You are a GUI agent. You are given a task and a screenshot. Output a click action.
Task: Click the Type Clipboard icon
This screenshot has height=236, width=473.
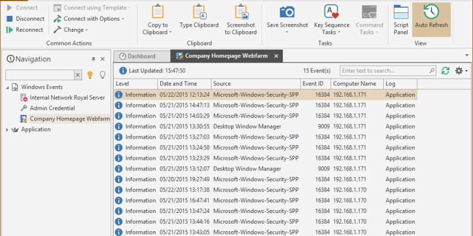(x=199, y=12)
